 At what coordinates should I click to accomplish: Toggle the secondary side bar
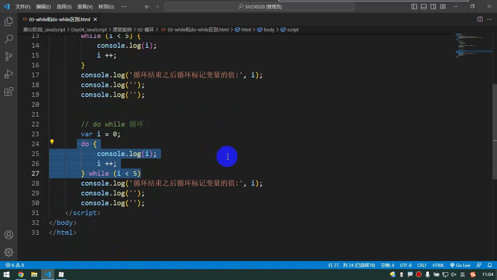433,7
